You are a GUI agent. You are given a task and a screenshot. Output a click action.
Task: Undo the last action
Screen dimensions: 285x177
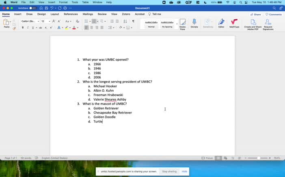(52, 8)
